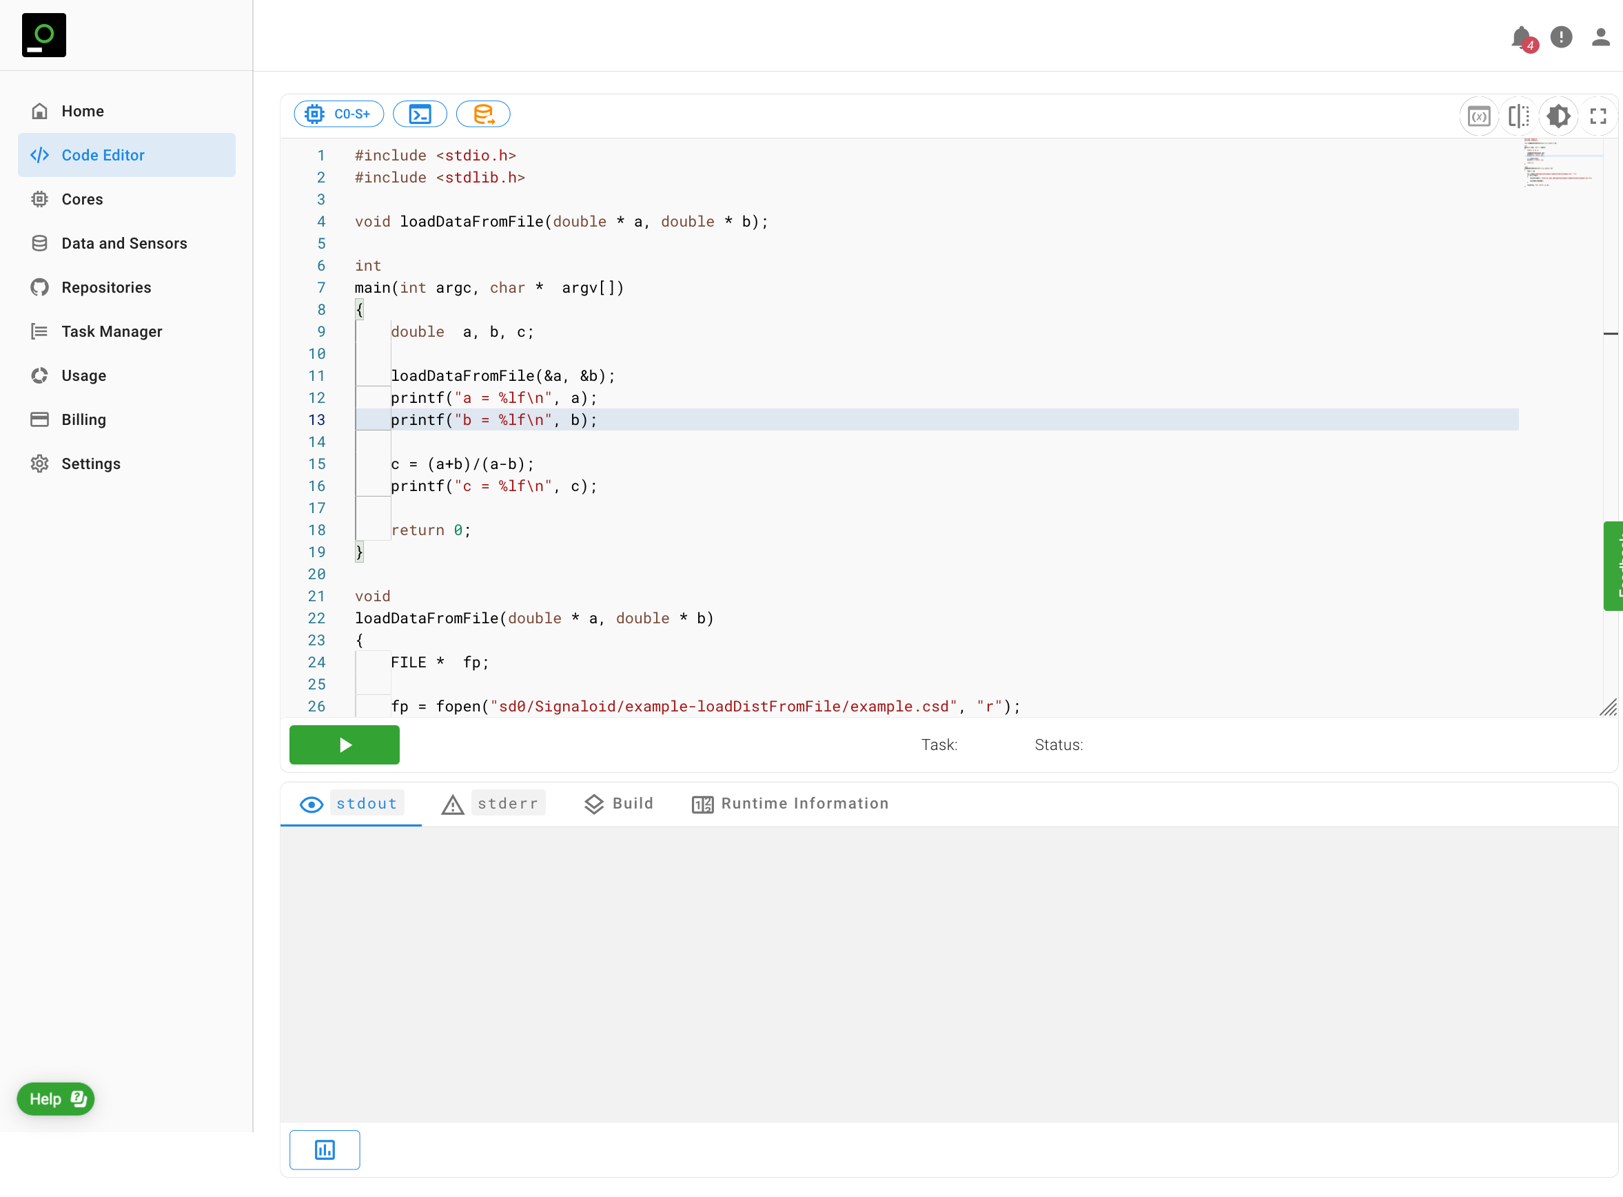Viewport: 1623px width, 1197px height.
Task: Click the green Help button
Action: coord(56,1099)
